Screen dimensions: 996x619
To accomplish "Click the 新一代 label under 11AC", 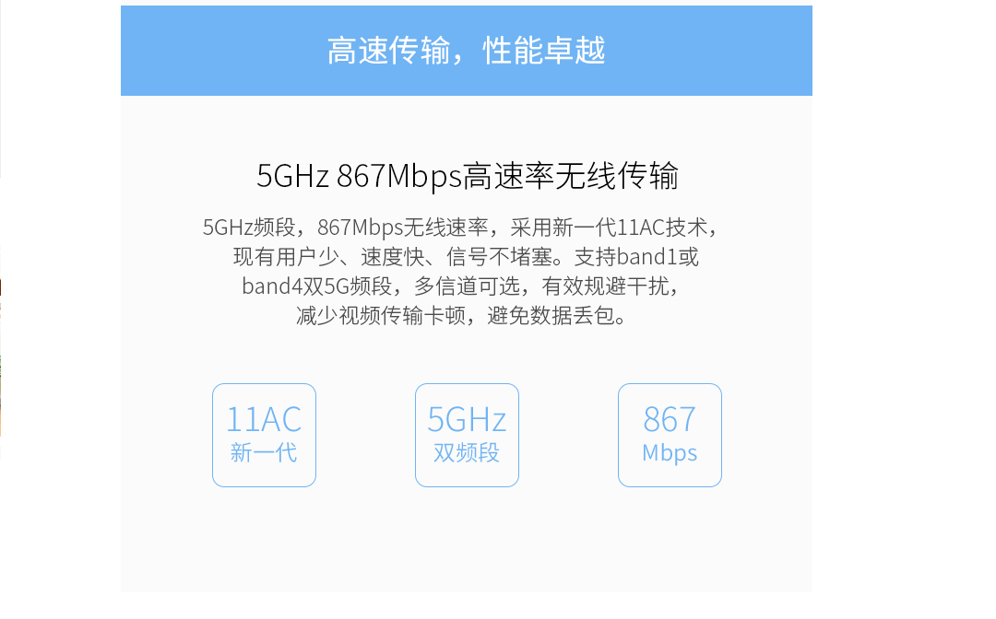I will (x=264, y=453).
